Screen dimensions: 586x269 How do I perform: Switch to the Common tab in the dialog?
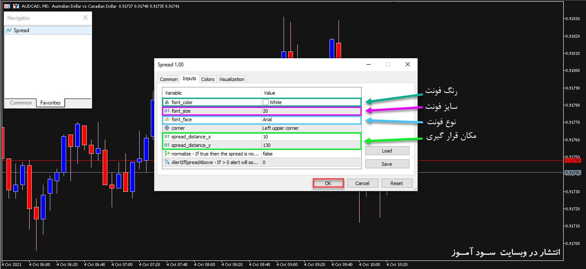[x=168, y=79]
